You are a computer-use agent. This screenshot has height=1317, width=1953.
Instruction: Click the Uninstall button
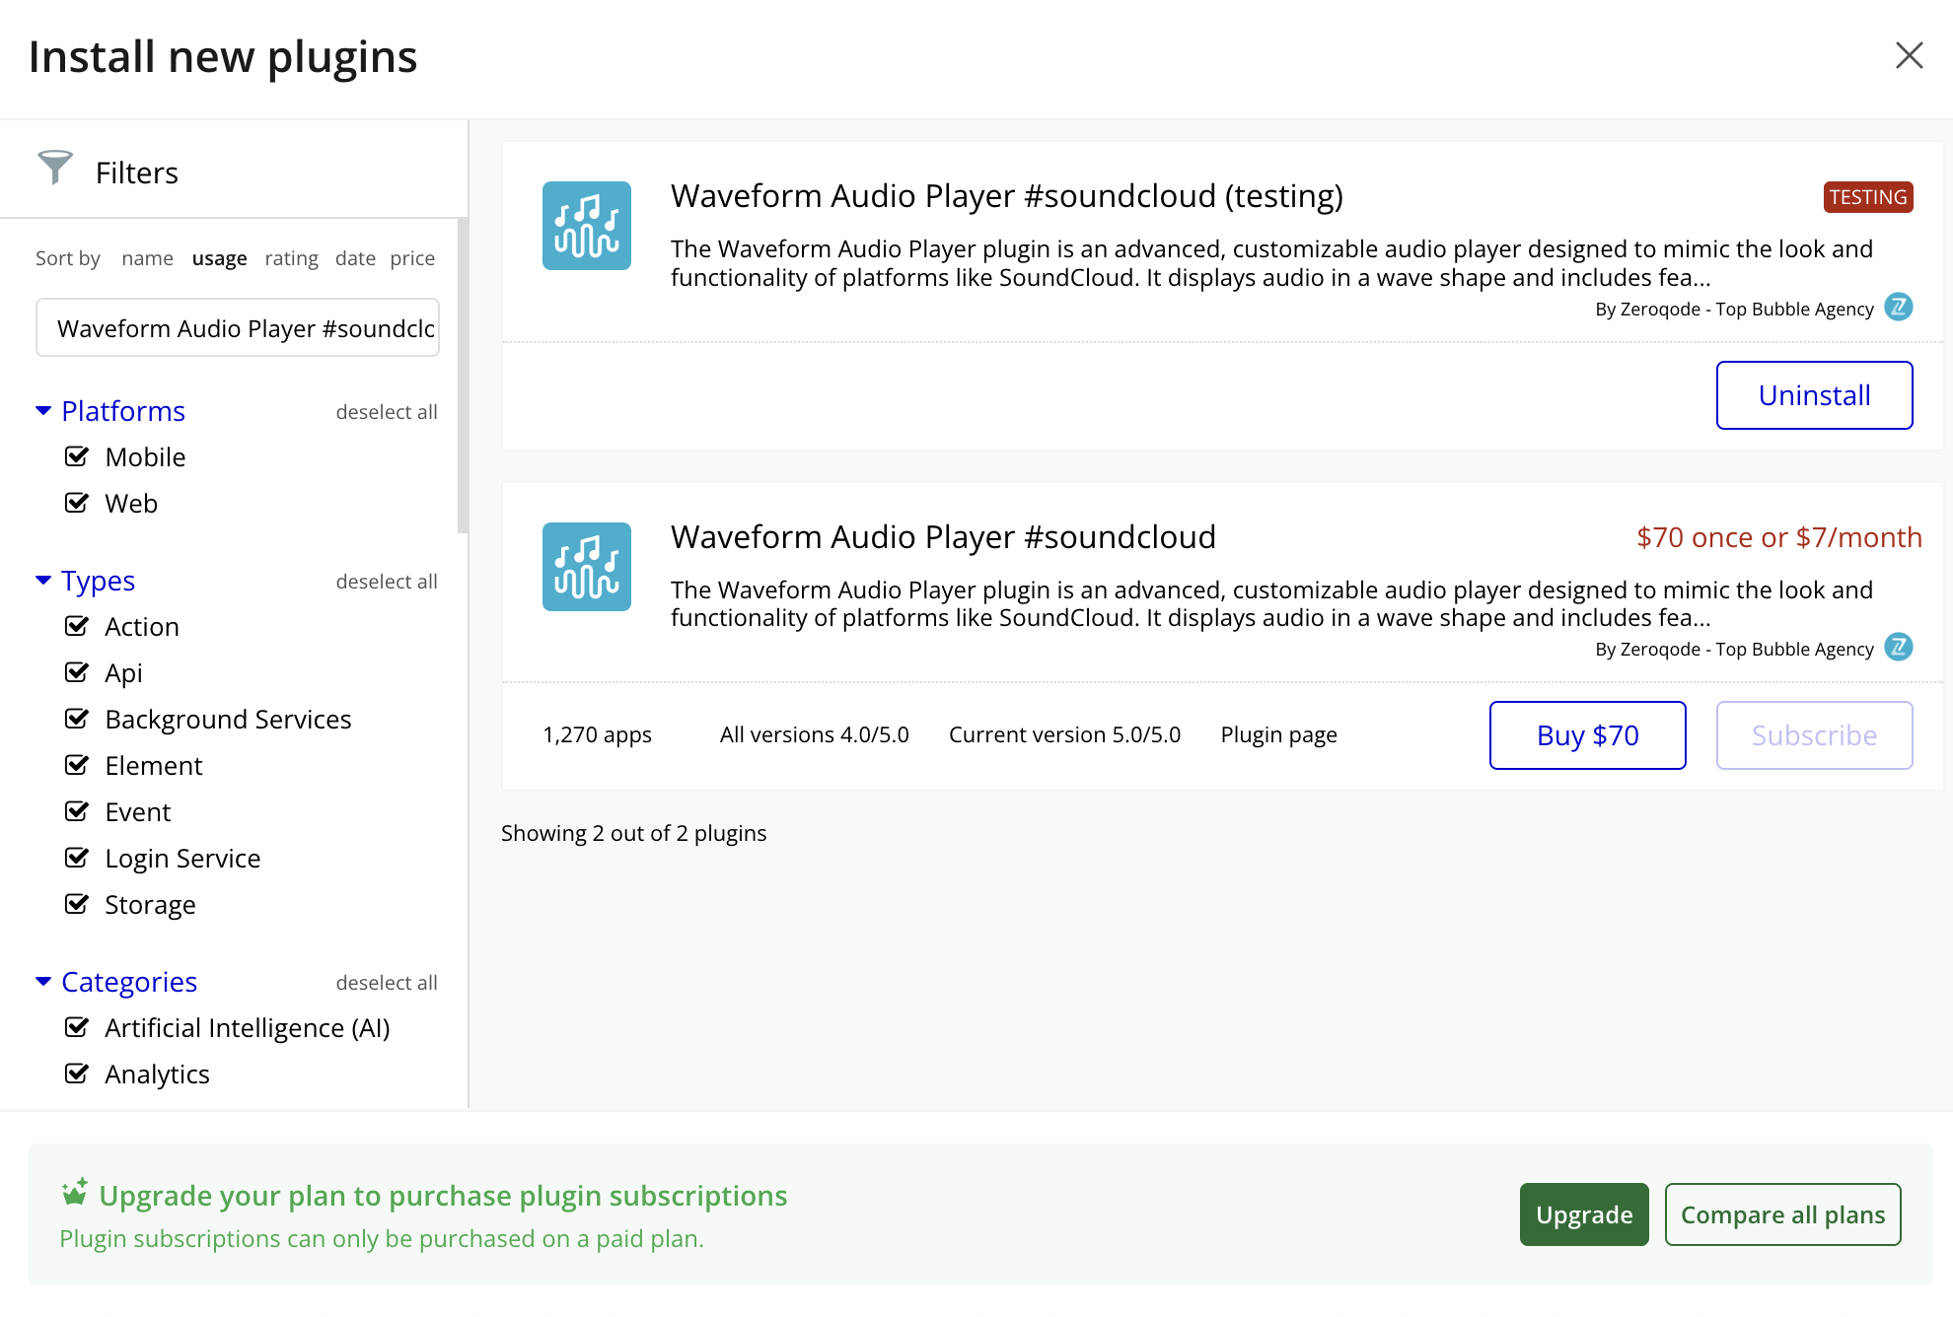point(1813,395)
